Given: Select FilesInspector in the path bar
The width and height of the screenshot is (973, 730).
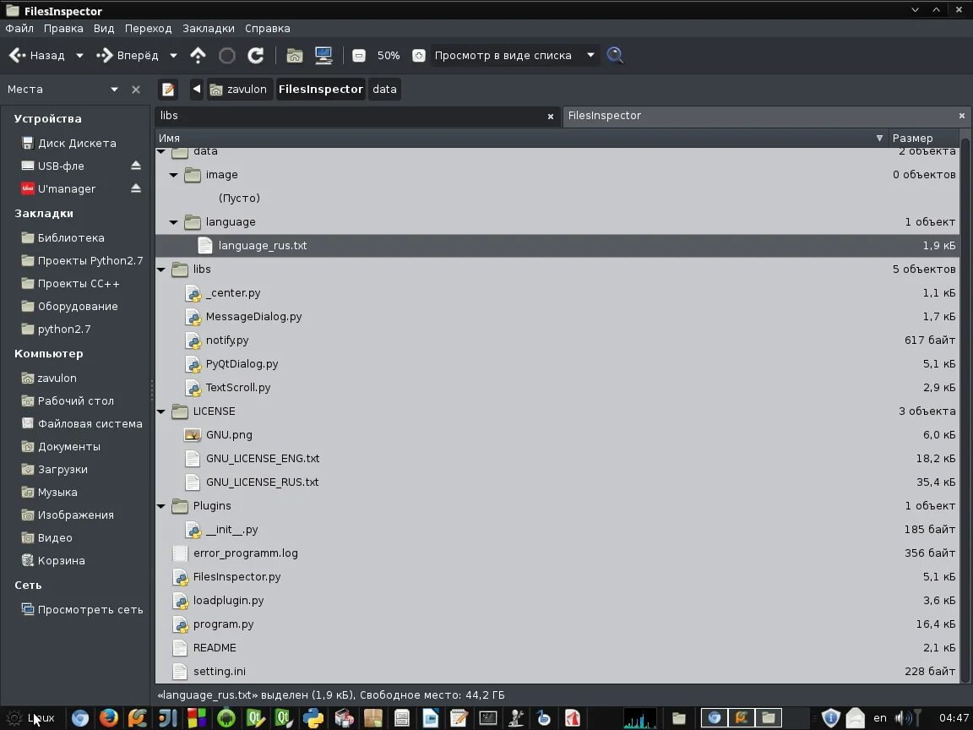Looking at the screenshot, I should (320, 90).
